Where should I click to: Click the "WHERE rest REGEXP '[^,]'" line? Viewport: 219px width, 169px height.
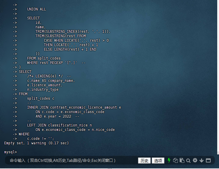pyautogui.click(x=52, y=63)
